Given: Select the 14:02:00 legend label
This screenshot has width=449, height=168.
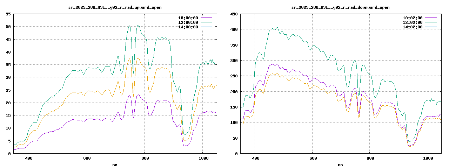Looking at the screenshot, I should tap(413, 27).
